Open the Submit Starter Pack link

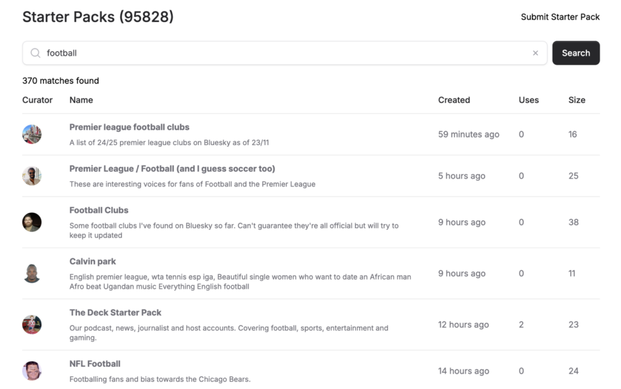click(x=560, y=17)
